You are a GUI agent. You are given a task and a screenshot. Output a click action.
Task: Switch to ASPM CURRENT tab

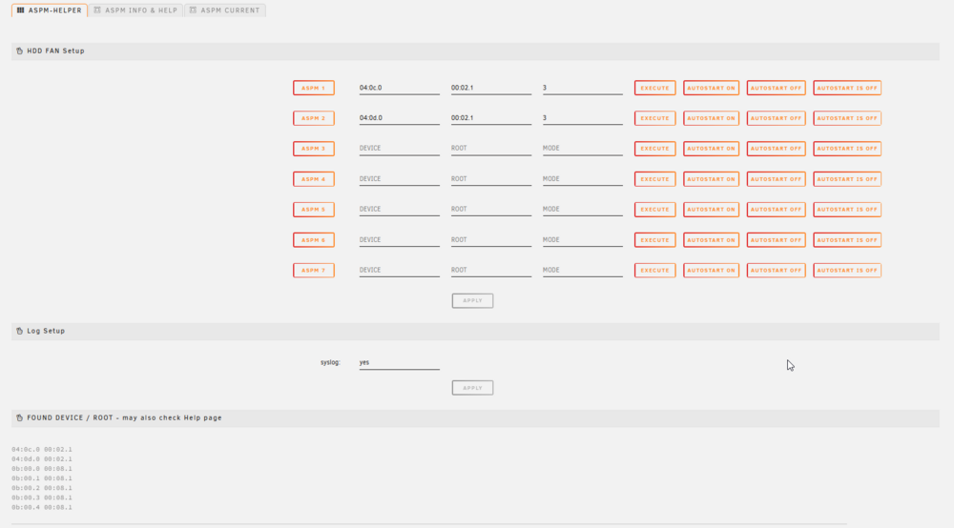point(224,10)
